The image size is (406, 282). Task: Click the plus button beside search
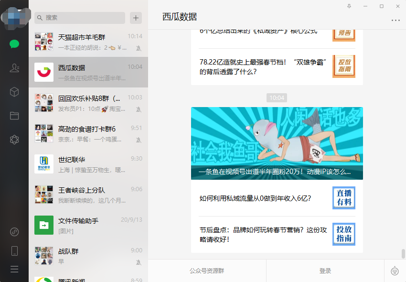(x=136, y=18)
